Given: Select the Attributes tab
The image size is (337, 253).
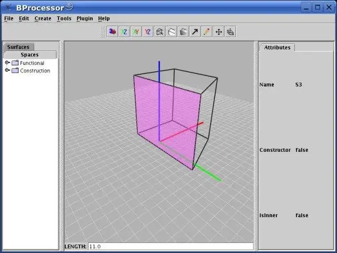Looking at the screenshot, I should point(277,47).
